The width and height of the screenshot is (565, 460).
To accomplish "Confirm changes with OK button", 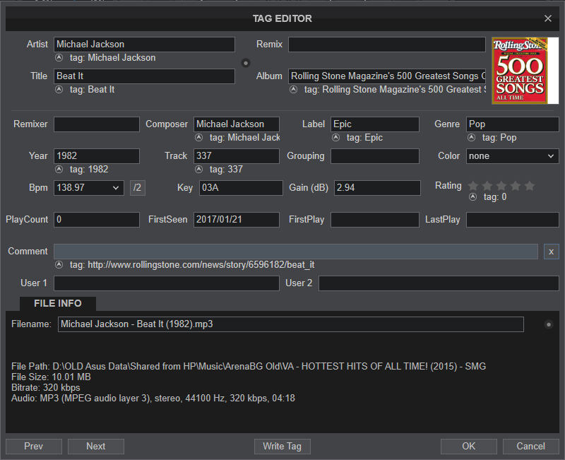I will [469, 447].
